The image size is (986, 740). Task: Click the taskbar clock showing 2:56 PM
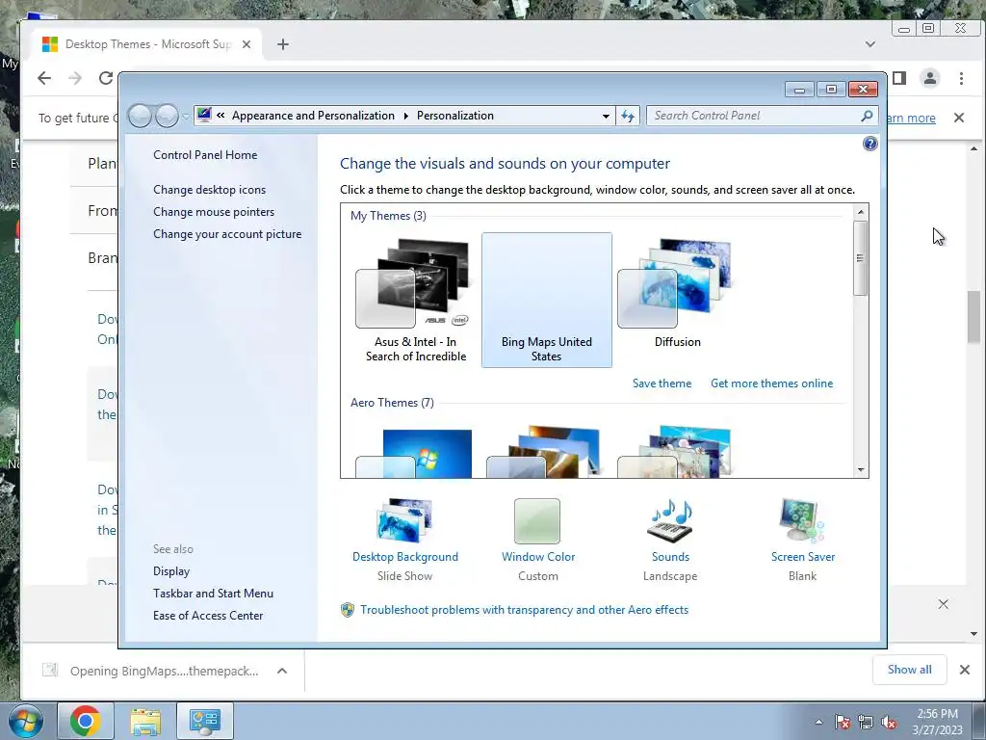tap(938, 721)
